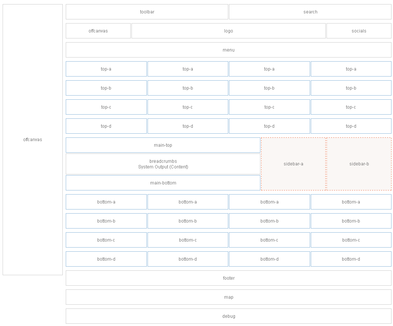
Task: Open the offcanvas position next to the logo
Action: coord(98,31)
